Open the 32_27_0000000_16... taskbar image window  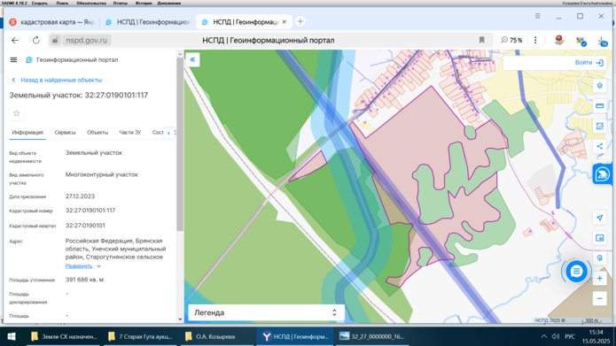click(x=371, y=336)
